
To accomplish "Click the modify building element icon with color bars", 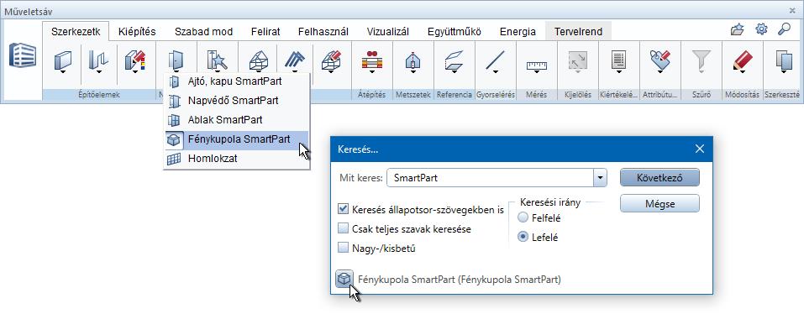I will tap(136, 61).
